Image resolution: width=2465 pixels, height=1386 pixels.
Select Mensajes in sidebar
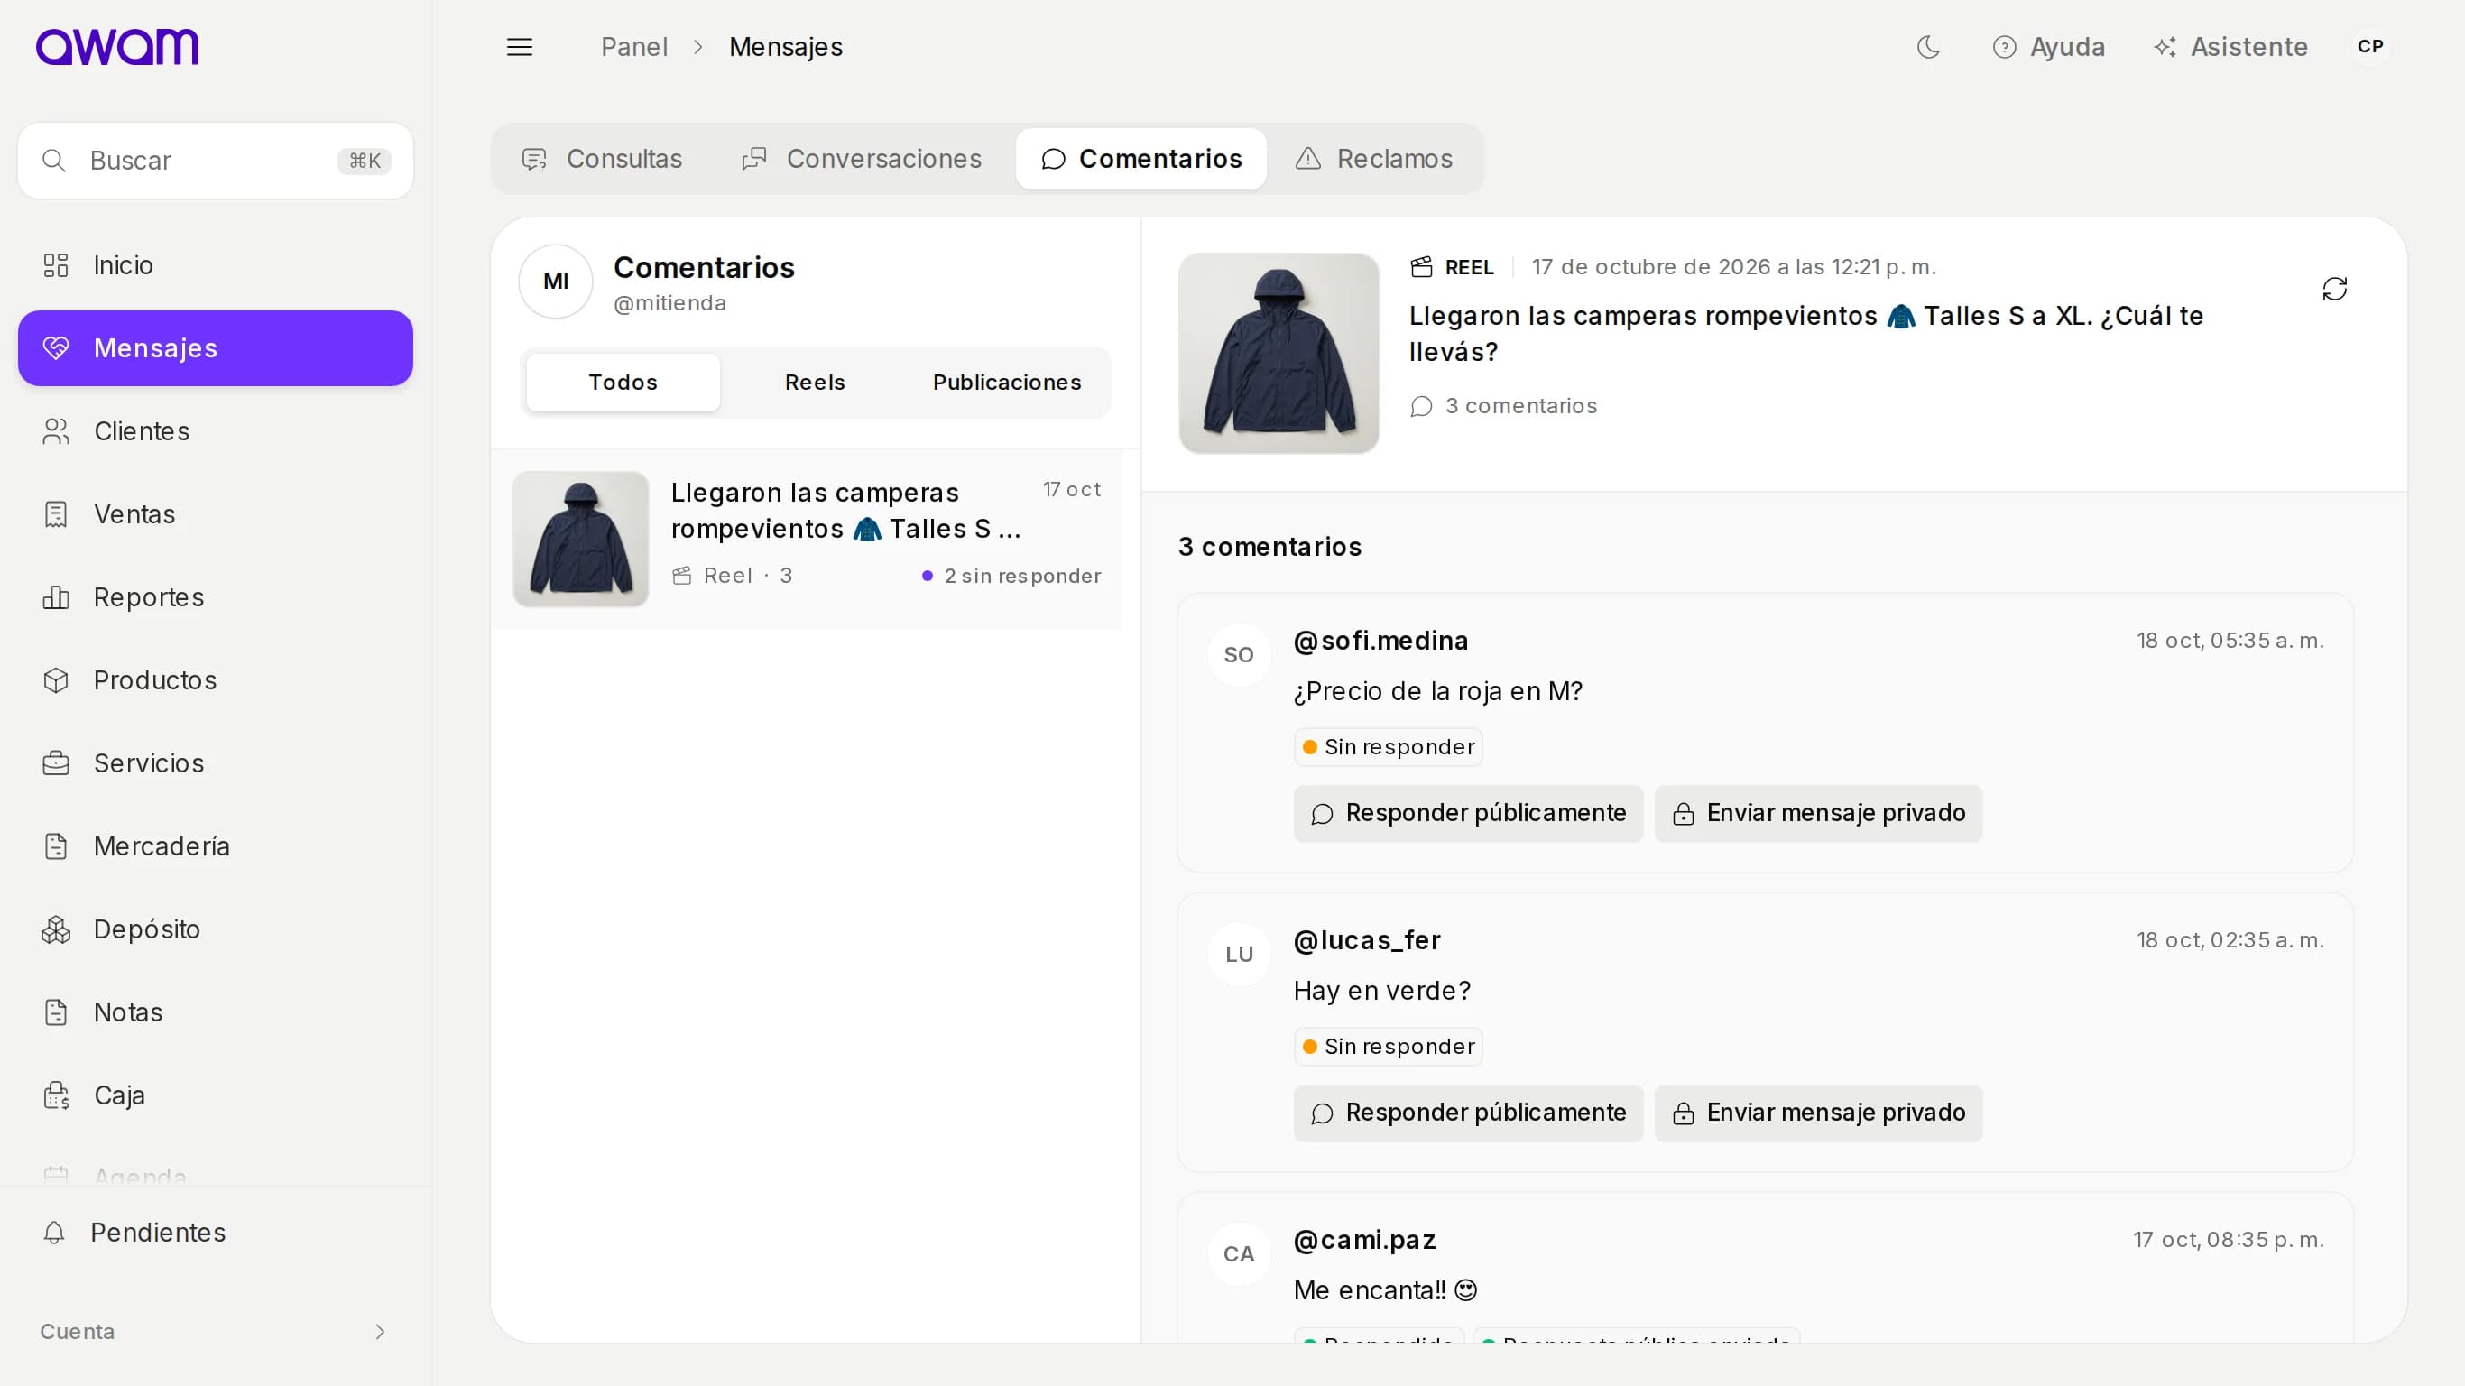click(x=216, y=348)
